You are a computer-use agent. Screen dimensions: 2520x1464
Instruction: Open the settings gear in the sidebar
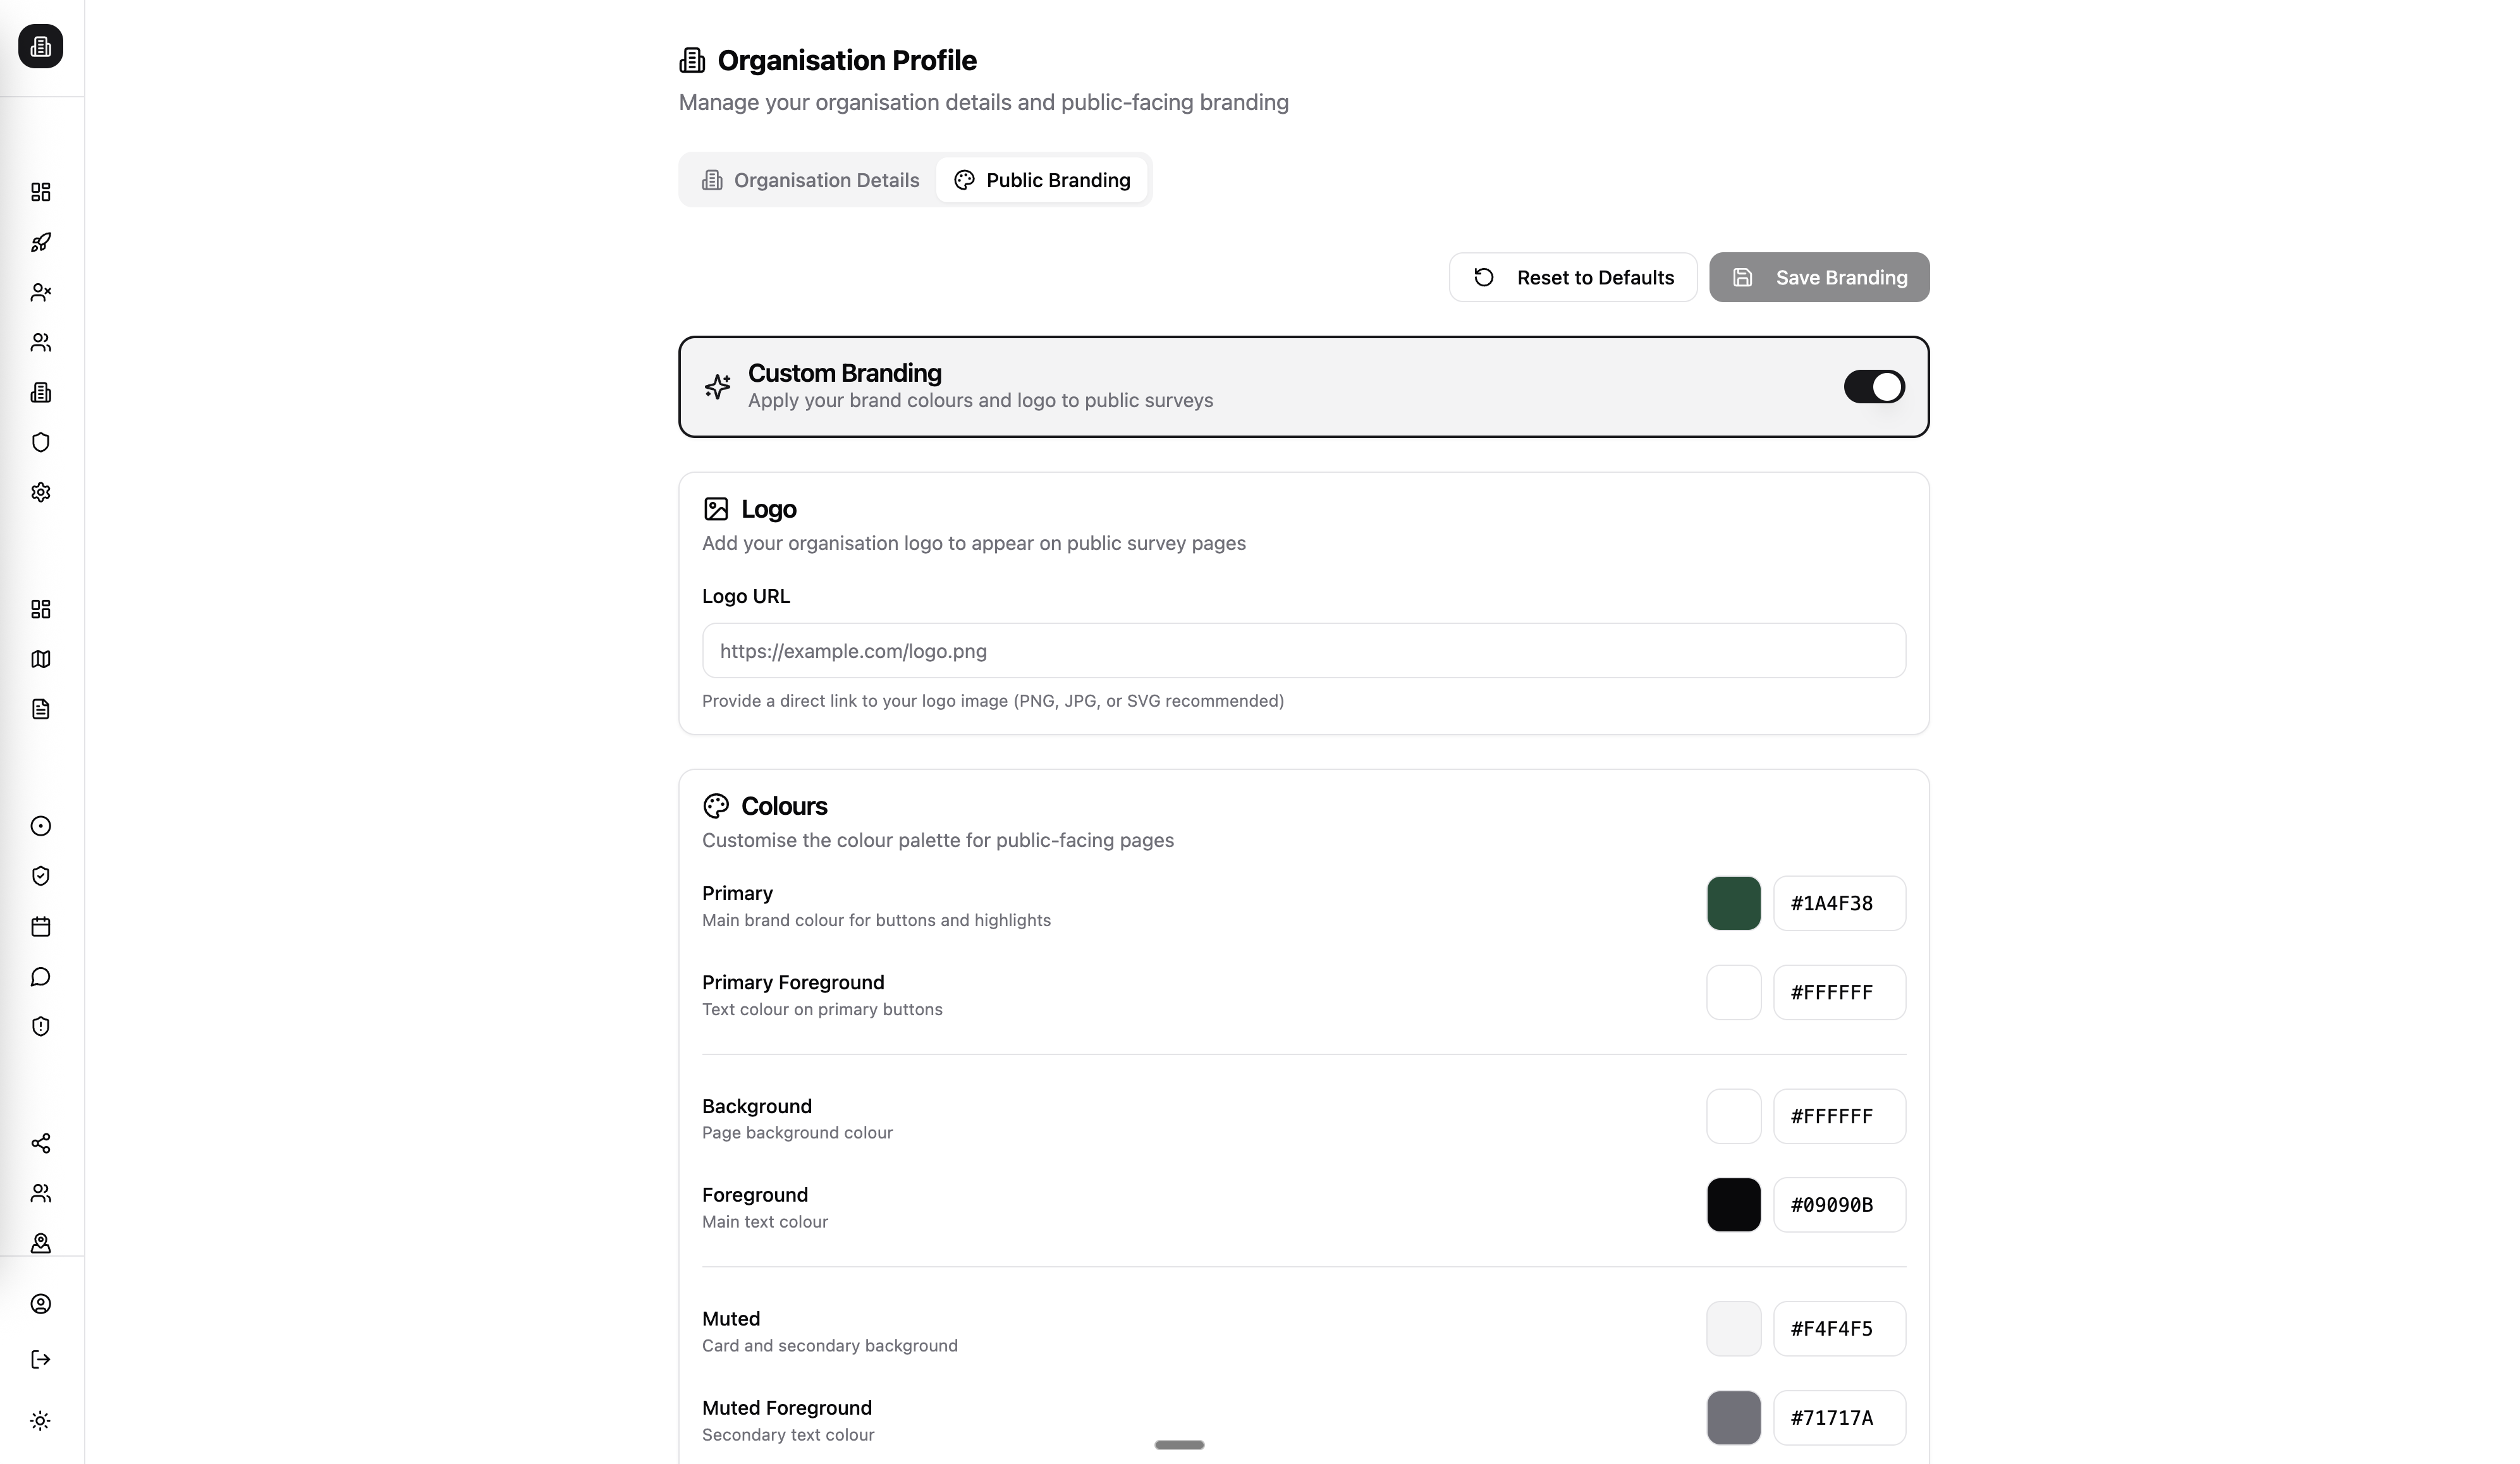(x=40, y=492)
